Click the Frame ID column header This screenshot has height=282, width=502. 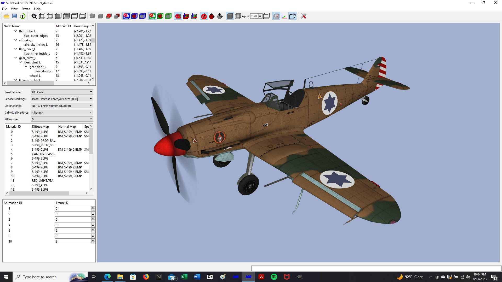click(75, 203)
